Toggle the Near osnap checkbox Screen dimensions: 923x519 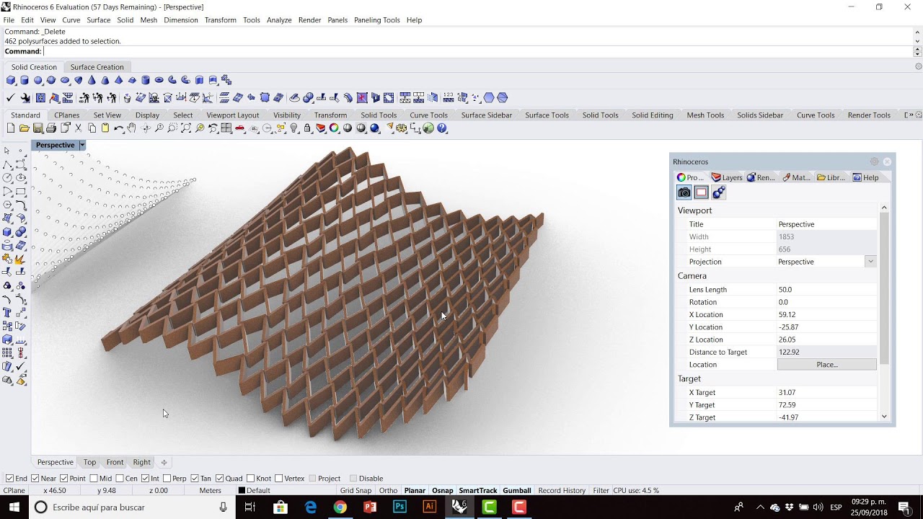pos(35,479)
